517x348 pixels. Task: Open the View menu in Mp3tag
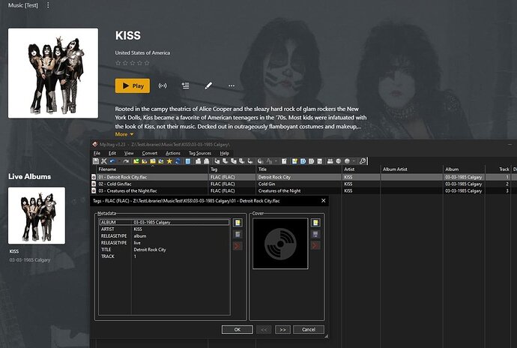tap(129, 153)
